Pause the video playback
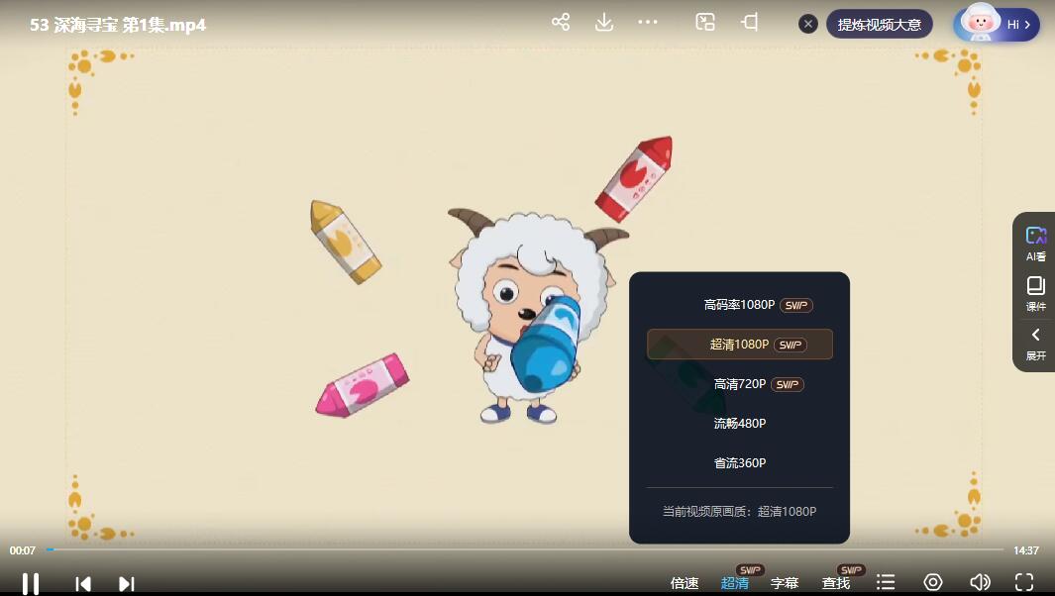 31,583
